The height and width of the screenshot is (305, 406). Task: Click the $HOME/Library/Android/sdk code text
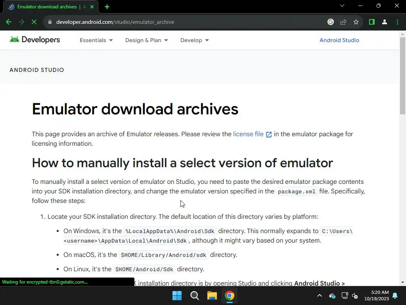click(163, 255)
